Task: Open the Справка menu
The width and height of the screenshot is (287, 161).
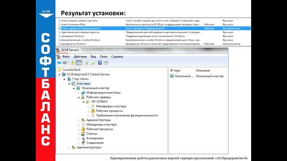Action: point(117,57)
